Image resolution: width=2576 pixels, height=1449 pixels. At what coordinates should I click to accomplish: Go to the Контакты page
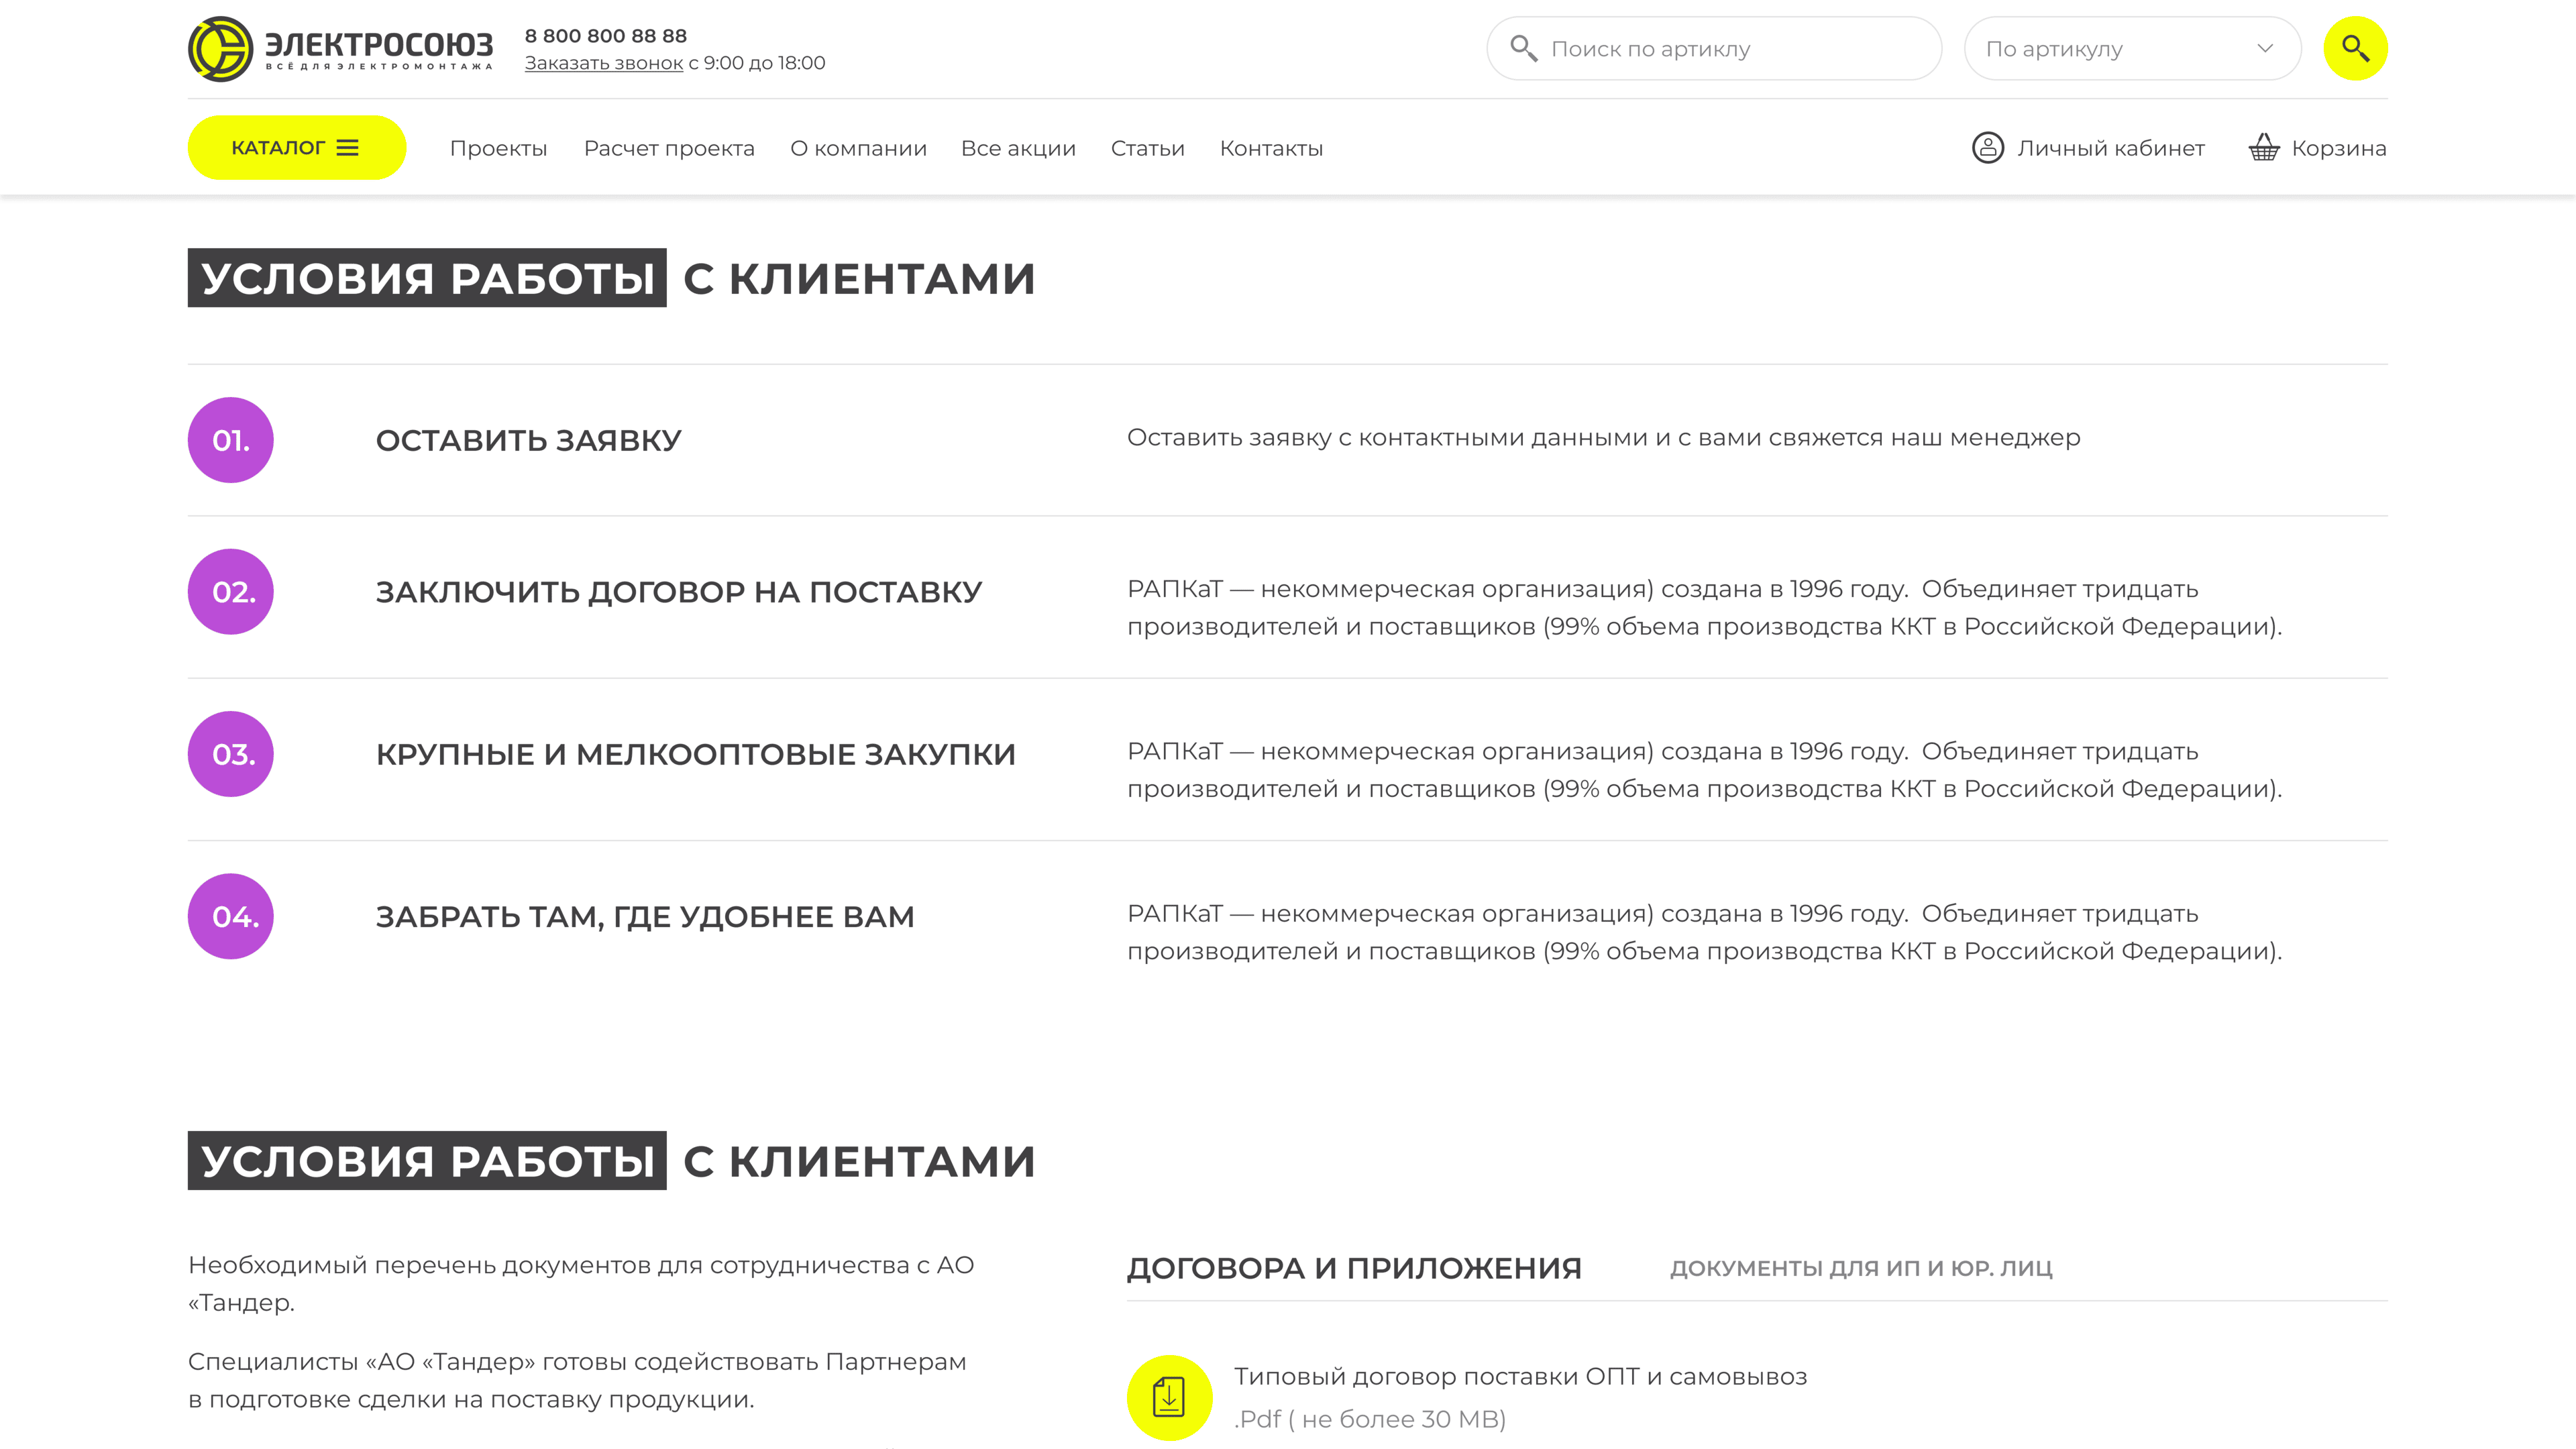click(x=1271, y=148)
